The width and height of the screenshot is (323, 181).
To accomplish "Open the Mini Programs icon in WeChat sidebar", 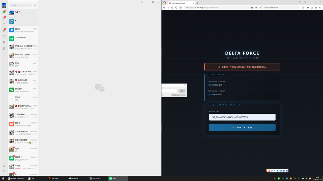I will 4,48.
